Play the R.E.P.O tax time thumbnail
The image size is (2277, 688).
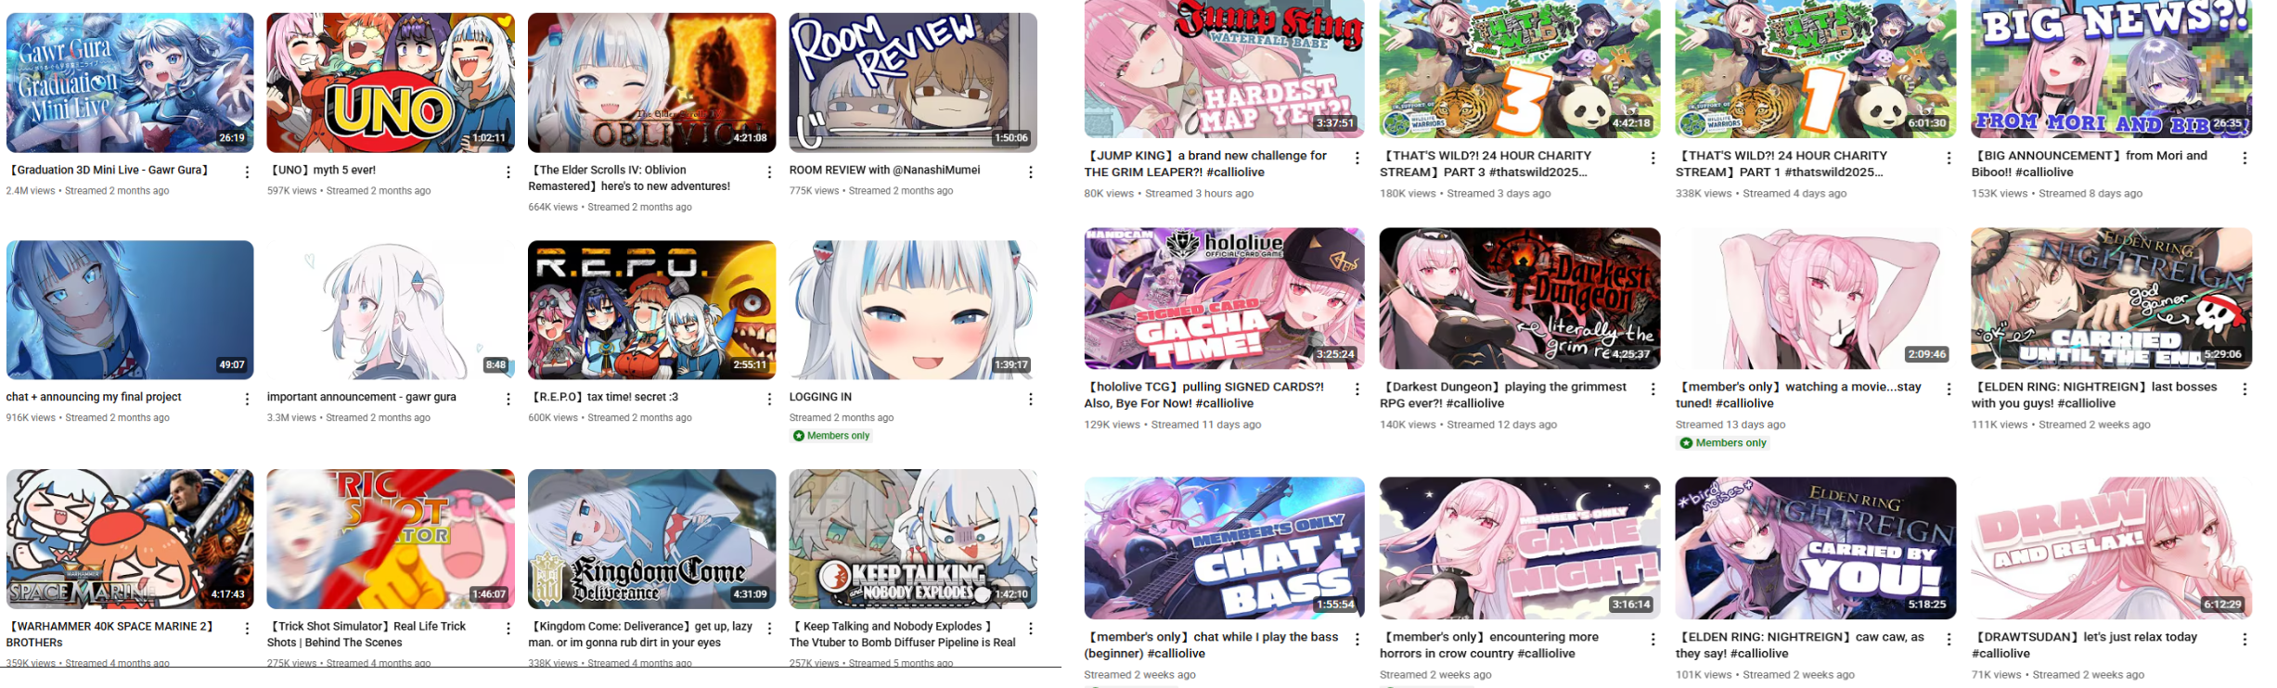click(651, 310)
